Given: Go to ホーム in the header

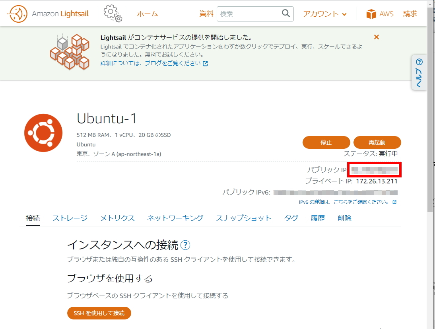Looking at the screenshot, I should click(147, 14).
